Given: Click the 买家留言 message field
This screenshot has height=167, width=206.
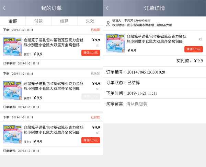Looking at the screenshot, I should [x=154, y=104].
